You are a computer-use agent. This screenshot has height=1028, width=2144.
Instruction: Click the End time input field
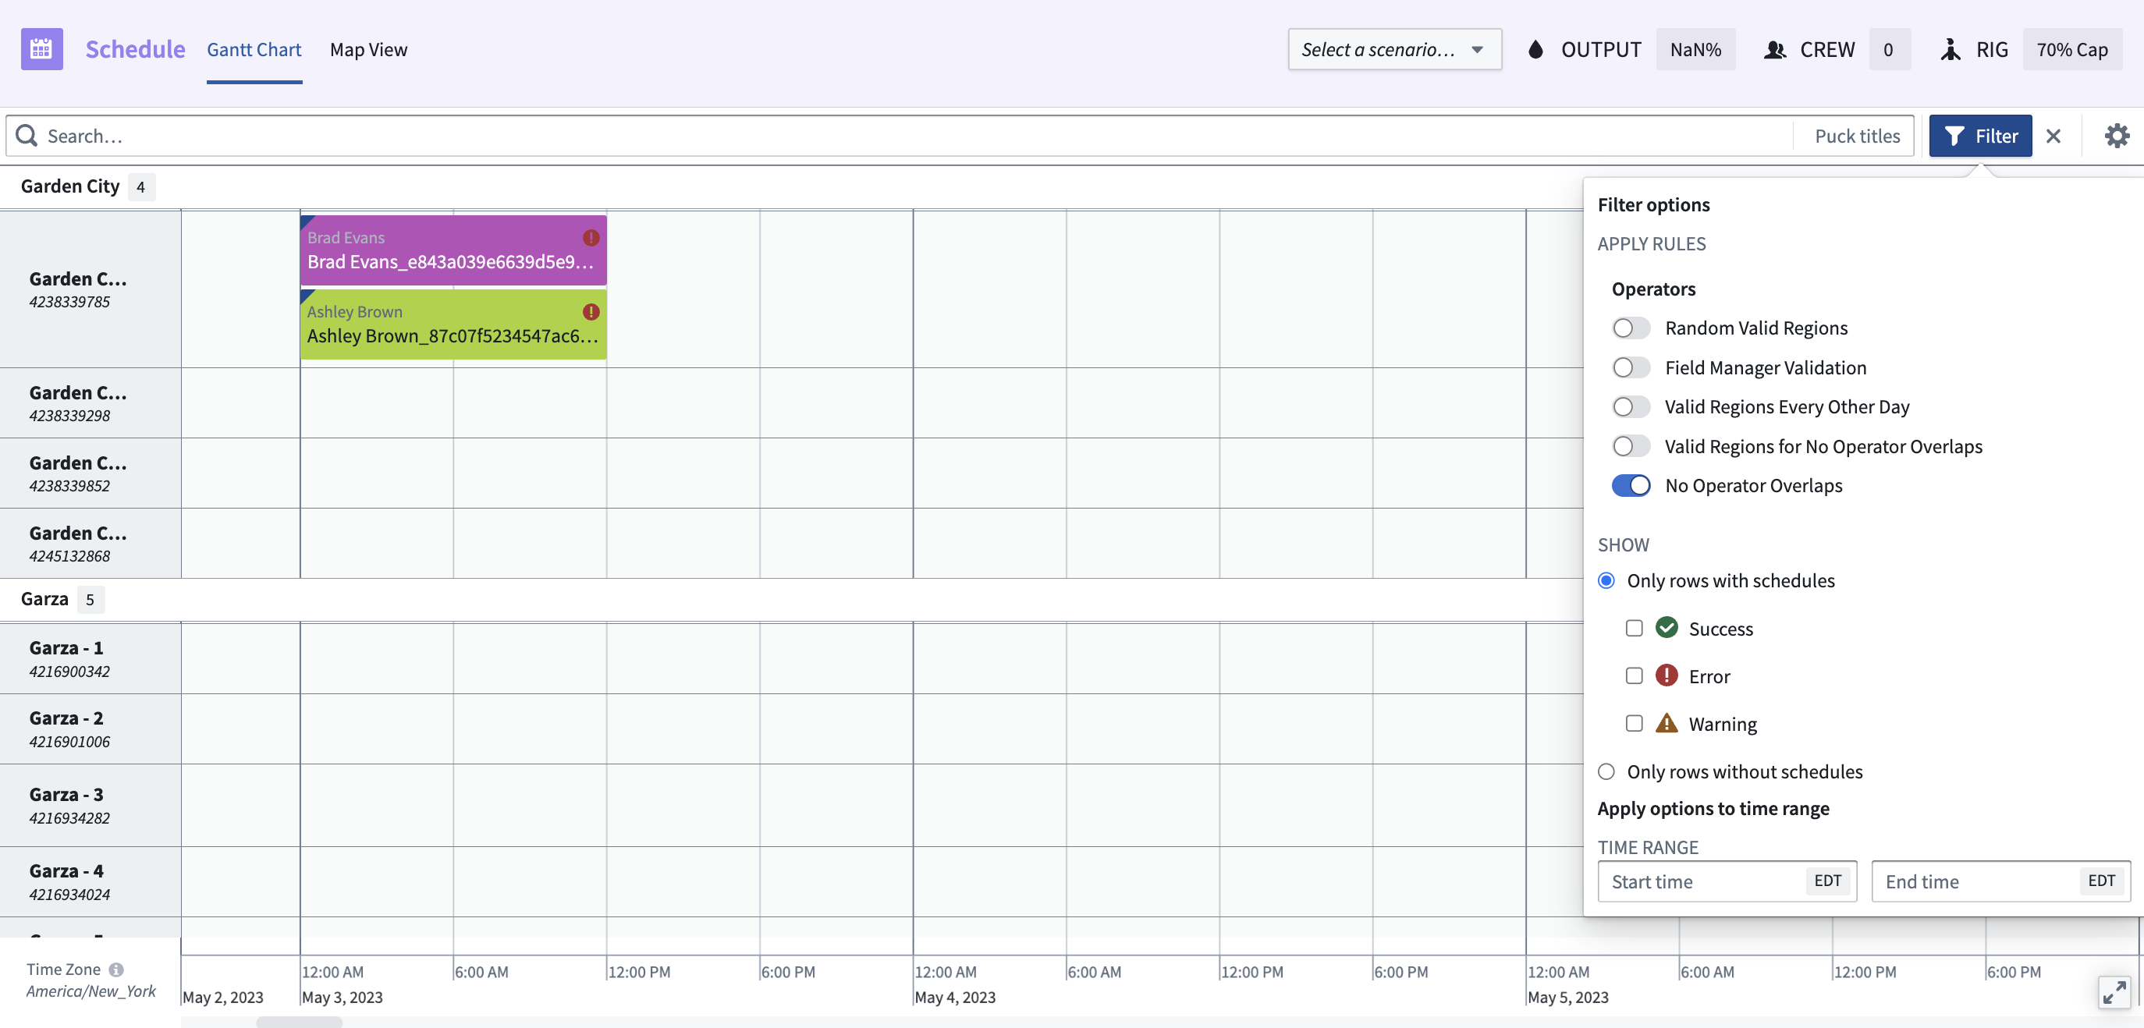[2001, 881]
